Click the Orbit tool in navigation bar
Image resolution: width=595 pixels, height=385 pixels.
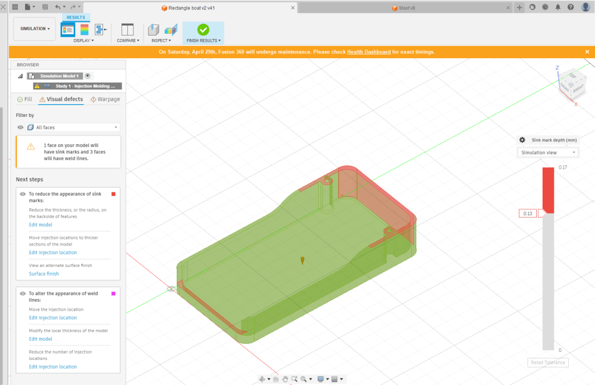coord(262,379)
